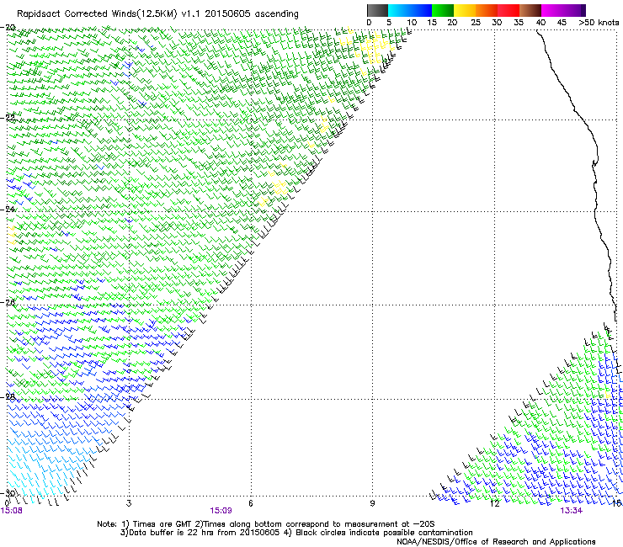Viewport: 623px width, 547px height.
Task: Click the latitude axis label -24
Action: 8,210
